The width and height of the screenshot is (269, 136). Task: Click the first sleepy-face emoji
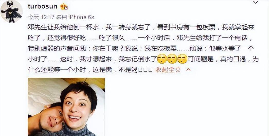pos(162,59)
